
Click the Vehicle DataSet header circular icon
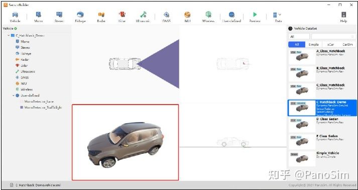click(290, 29)
